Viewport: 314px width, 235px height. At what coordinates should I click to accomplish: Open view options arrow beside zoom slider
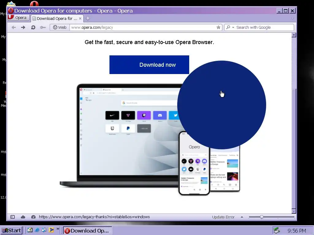coord(242,217)
